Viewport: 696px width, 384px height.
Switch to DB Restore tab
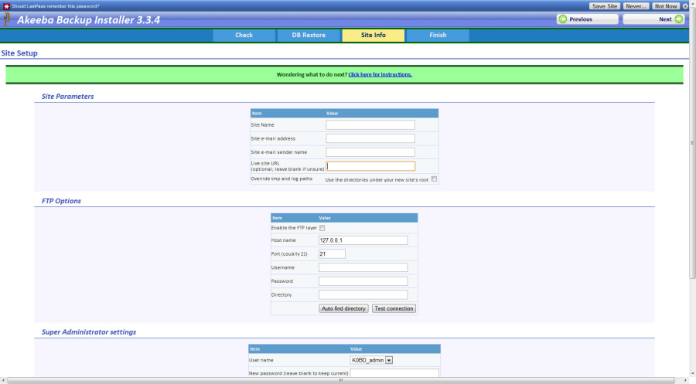(309, 35)
